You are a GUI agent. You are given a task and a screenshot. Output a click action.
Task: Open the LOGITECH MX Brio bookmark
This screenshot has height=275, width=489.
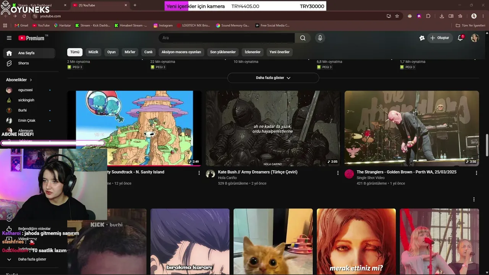point(194,26)
